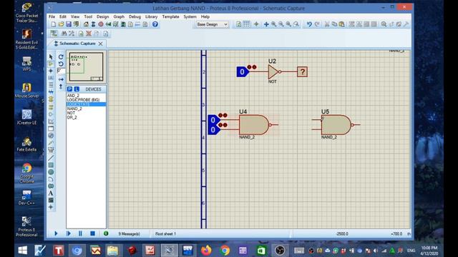The width and height of the screenshot is (458, 257).
Task: Select LOGICPROBE (BIG) in the devices list
Action: pyautogui.click(x=83, y=100)
